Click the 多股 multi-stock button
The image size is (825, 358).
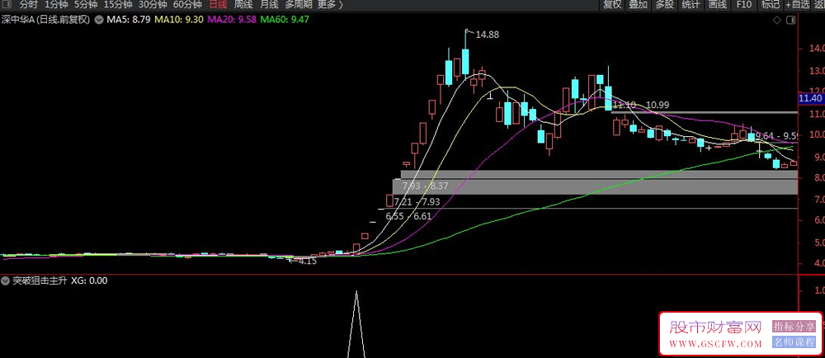(x=664, y=5)
